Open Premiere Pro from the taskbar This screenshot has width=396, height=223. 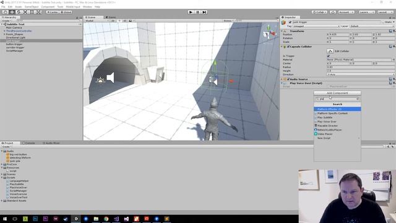(45, 219)
